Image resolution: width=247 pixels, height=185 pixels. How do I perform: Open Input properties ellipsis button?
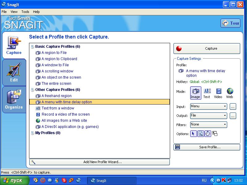[233, 106]
